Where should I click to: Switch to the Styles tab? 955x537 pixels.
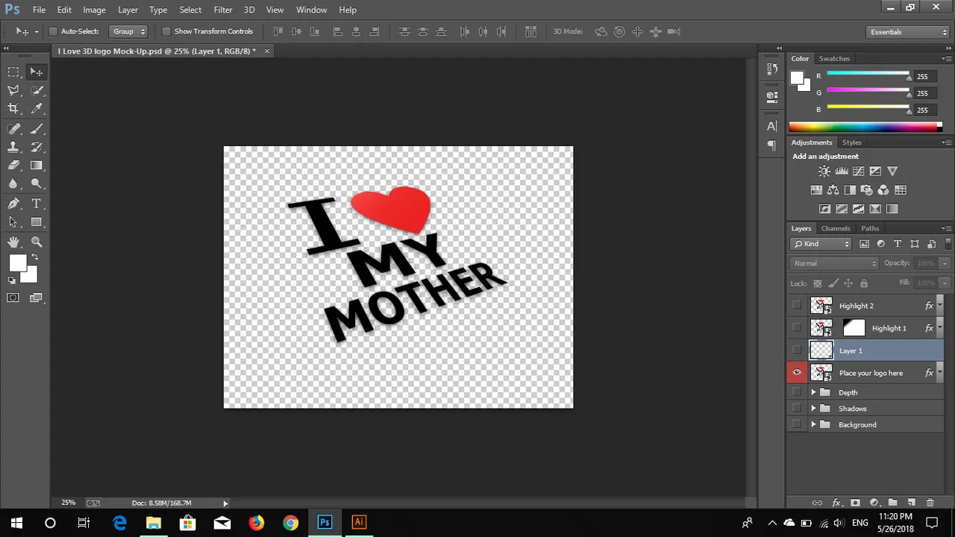[851, 142]
